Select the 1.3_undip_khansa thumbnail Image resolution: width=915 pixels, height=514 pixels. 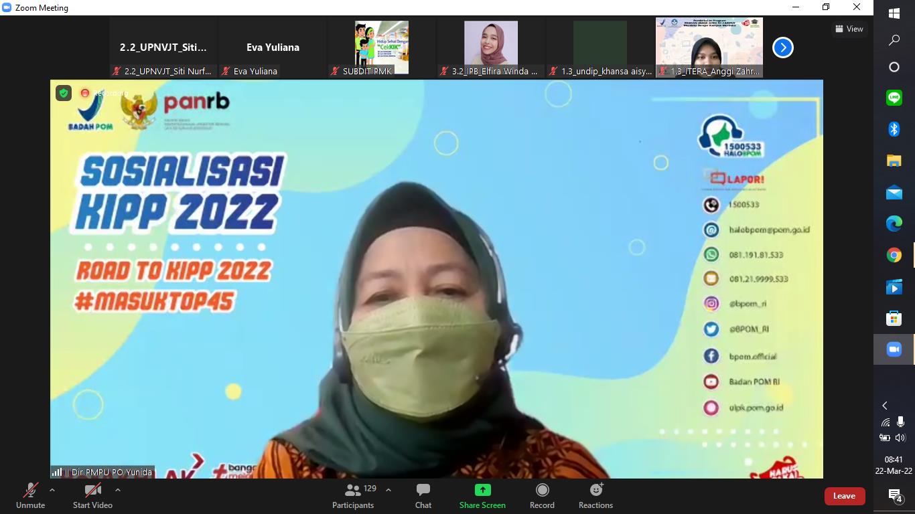point(600,48)
